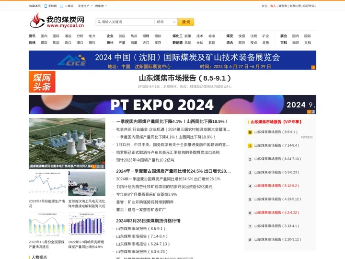Screen dimensions: 345x259
Task: Select 期货 under 综合 menu
Action: click(241, 43)
